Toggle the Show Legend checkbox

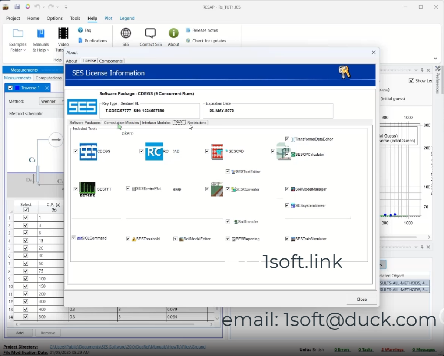click(x=411, y=80)
